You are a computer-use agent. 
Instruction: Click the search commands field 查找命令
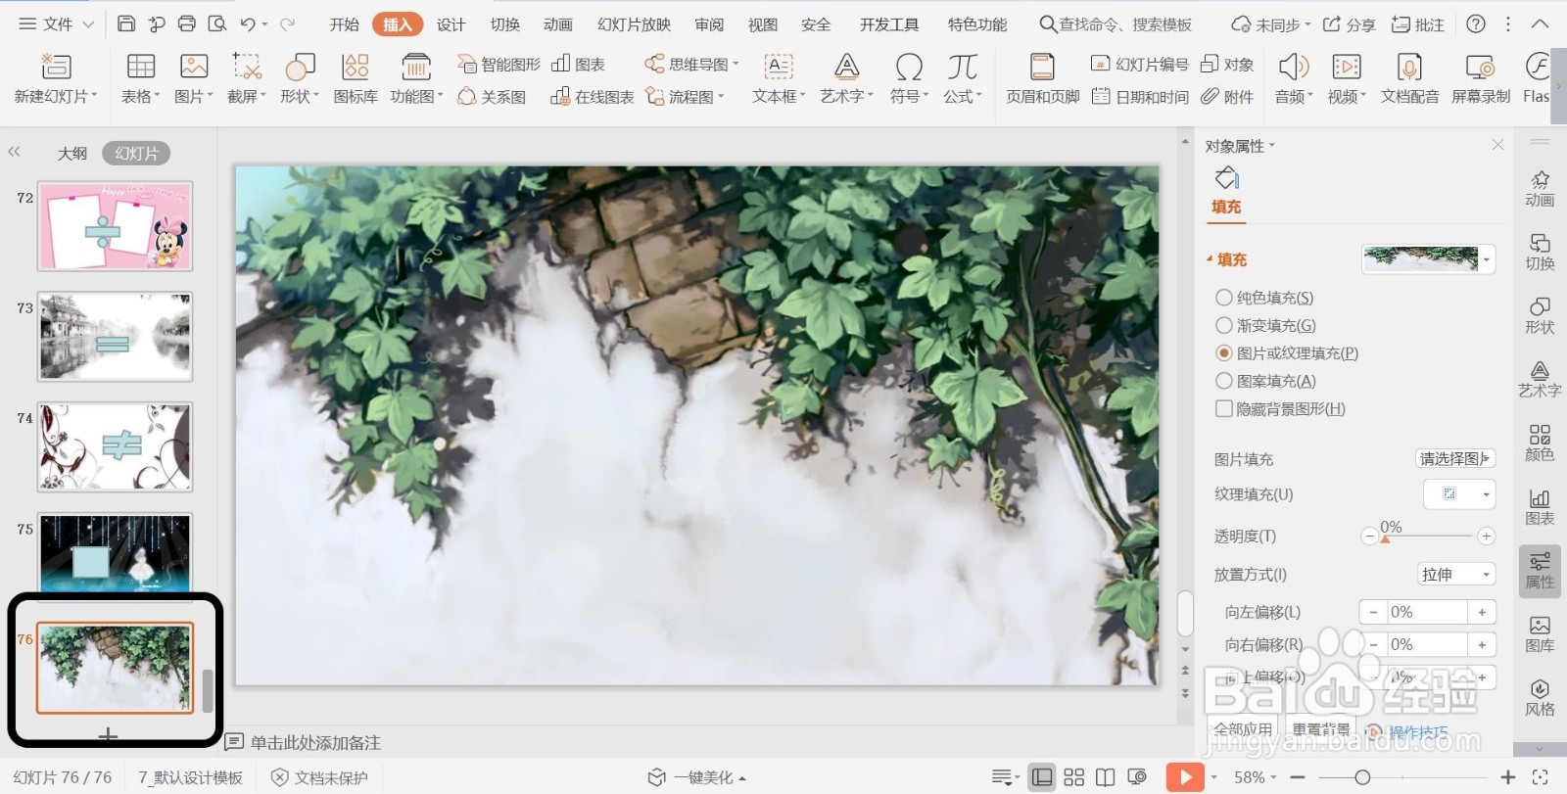pyautogui.click(x=1116, y=24)
